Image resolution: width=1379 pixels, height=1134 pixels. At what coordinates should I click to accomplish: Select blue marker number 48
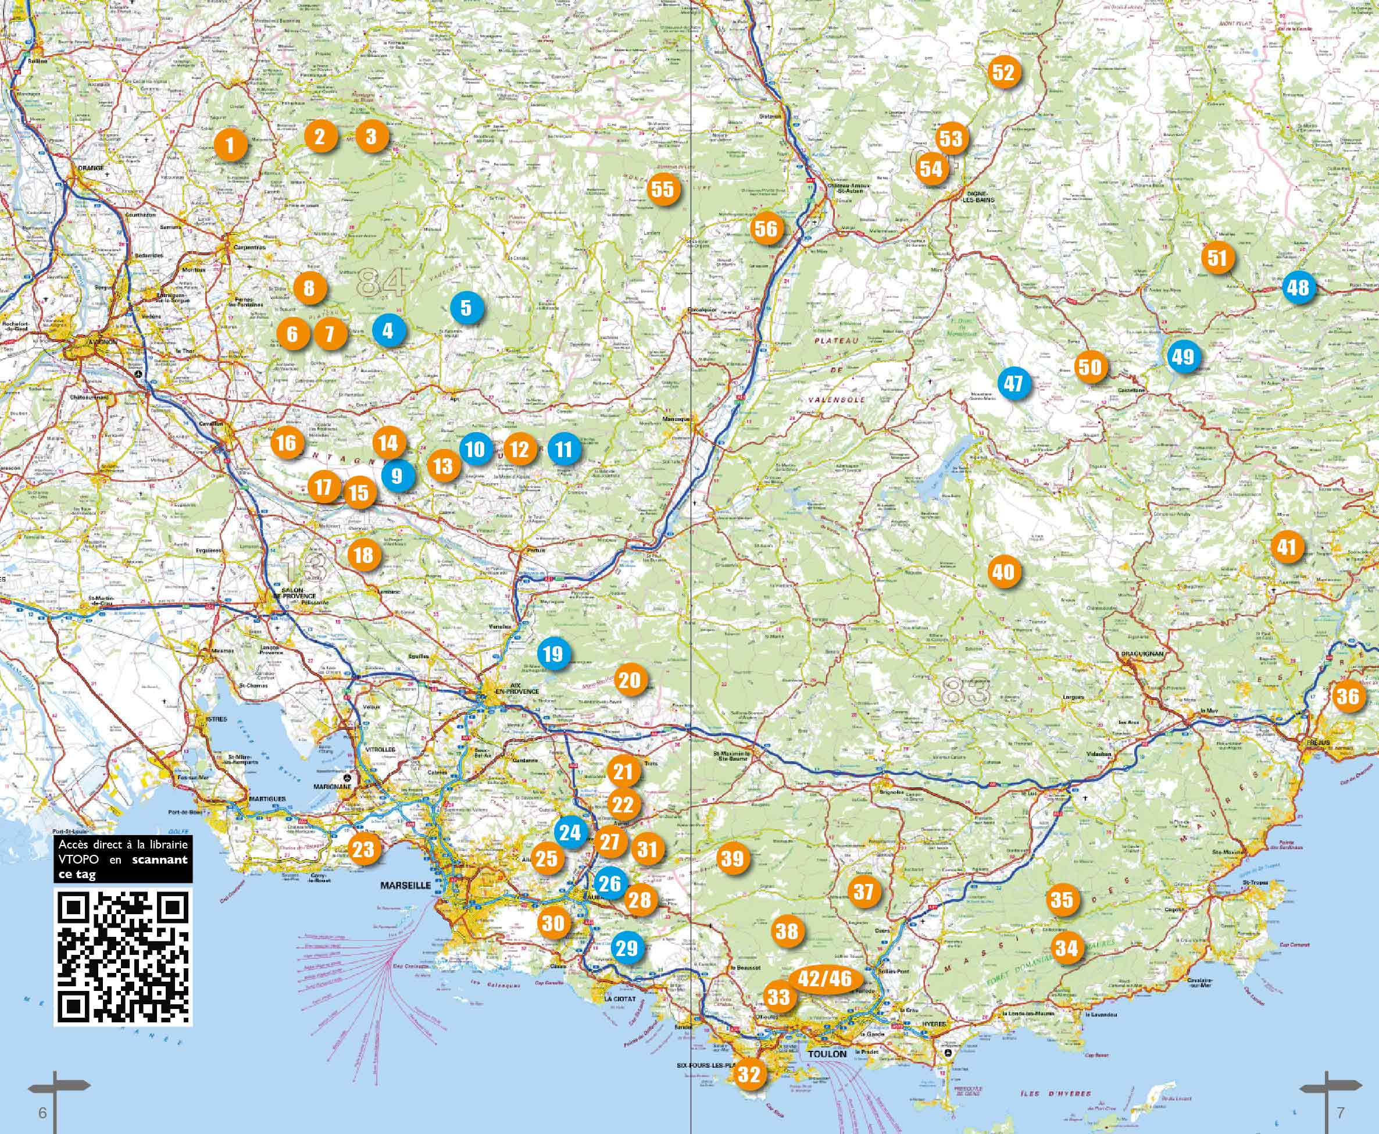(x=1298, y=287)
